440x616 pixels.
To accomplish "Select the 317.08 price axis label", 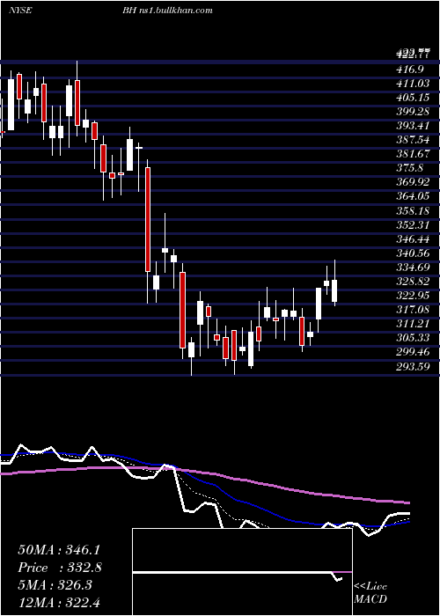I will 414,310.
